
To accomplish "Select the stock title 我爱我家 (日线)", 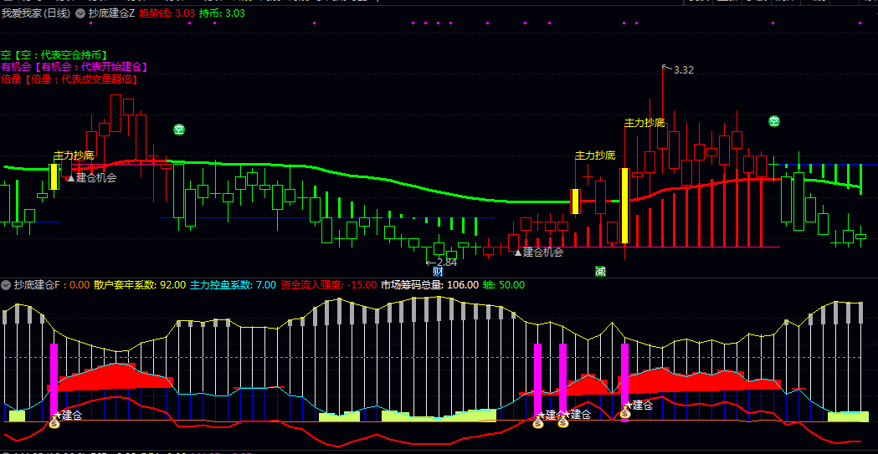I will (x=36, y=13).
